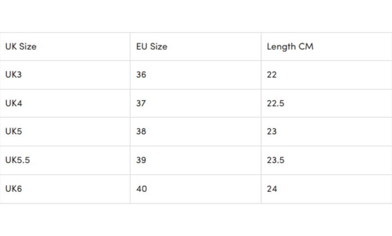Select the 23 length cell
Screen dimensions: 392x236
coord(272,132)
